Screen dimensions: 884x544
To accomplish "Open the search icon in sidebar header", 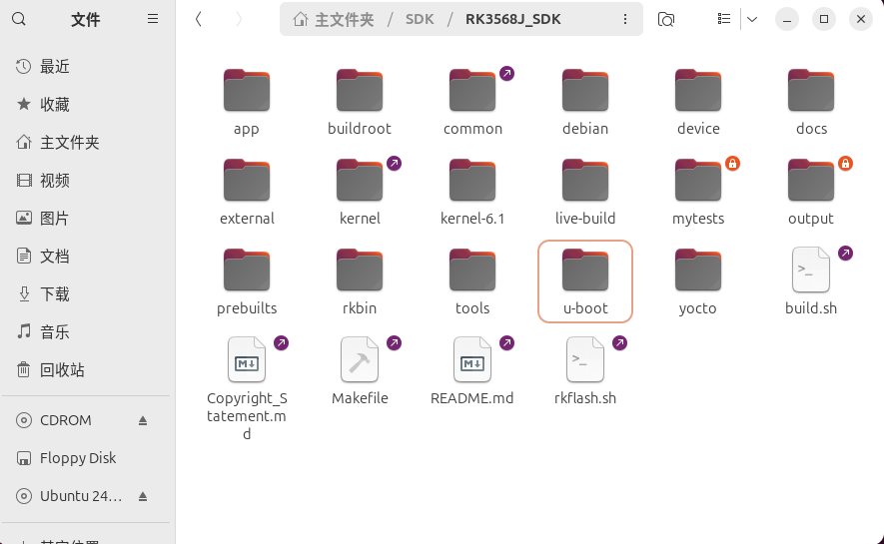I will click(x=19, y=19).
